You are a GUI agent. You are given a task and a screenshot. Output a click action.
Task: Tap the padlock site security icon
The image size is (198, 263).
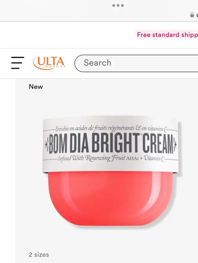click(192, 15)
